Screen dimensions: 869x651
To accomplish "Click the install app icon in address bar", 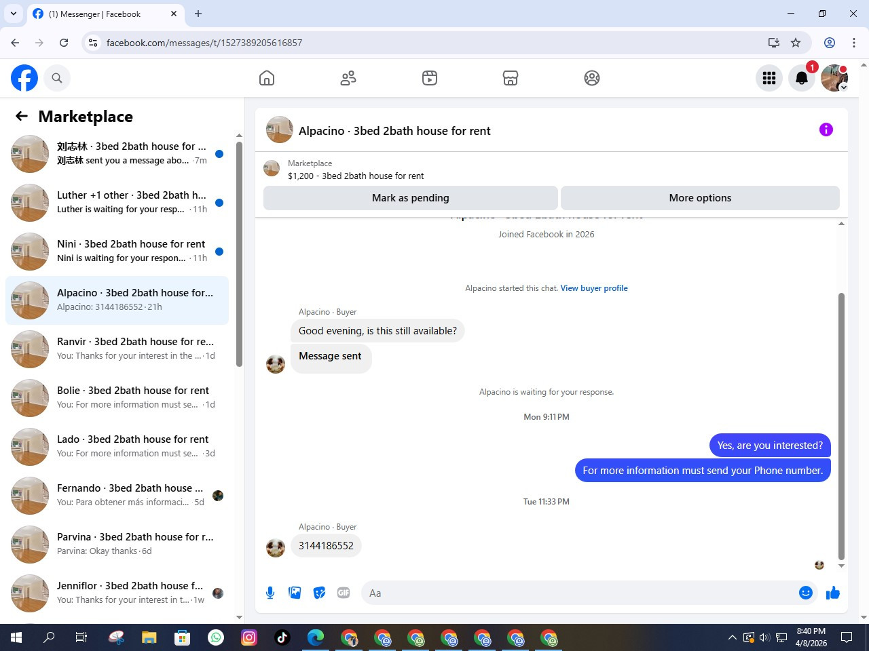I will pos(773,43).
